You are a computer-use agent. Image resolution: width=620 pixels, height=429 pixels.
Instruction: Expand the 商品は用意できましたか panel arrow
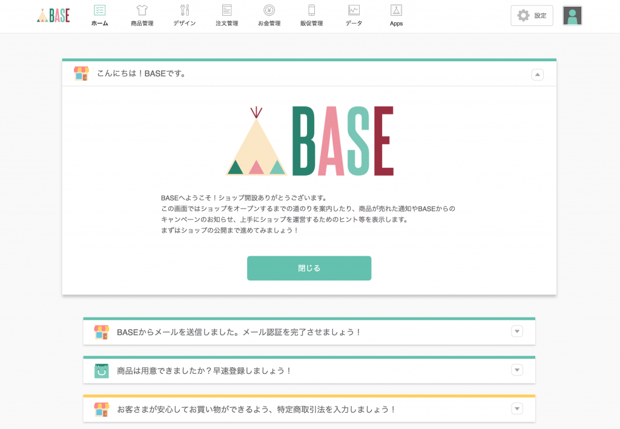tap(517, 370)
